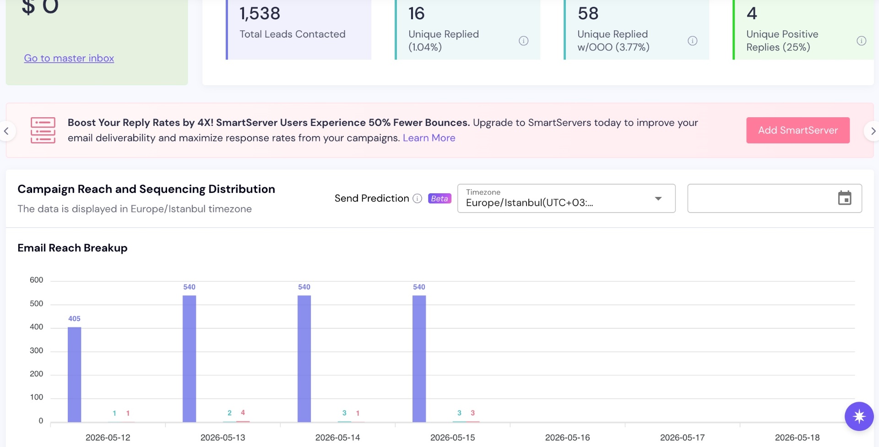Click info icon beside Unique Positive Replies

coord(861,41)
